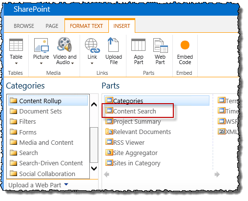Viewport: 248px width, 201px height.
Task: Select the Site Aggregator part name
Action: click(135, 153)
